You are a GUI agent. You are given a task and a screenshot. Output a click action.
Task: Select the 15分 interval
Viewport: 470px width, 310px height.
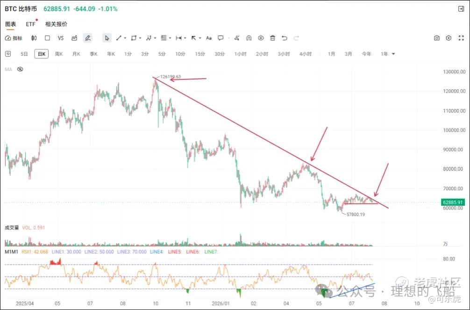200,54
